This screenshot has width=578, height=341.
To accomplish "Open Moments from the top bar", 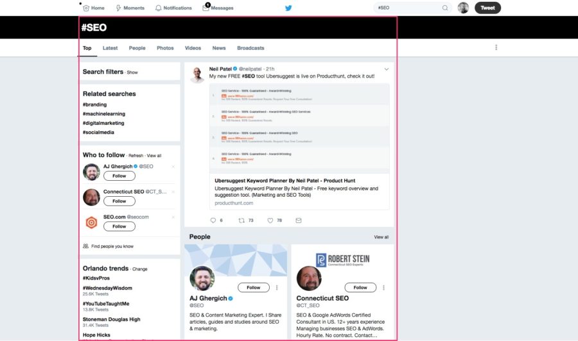I will [x=130, y=8].
